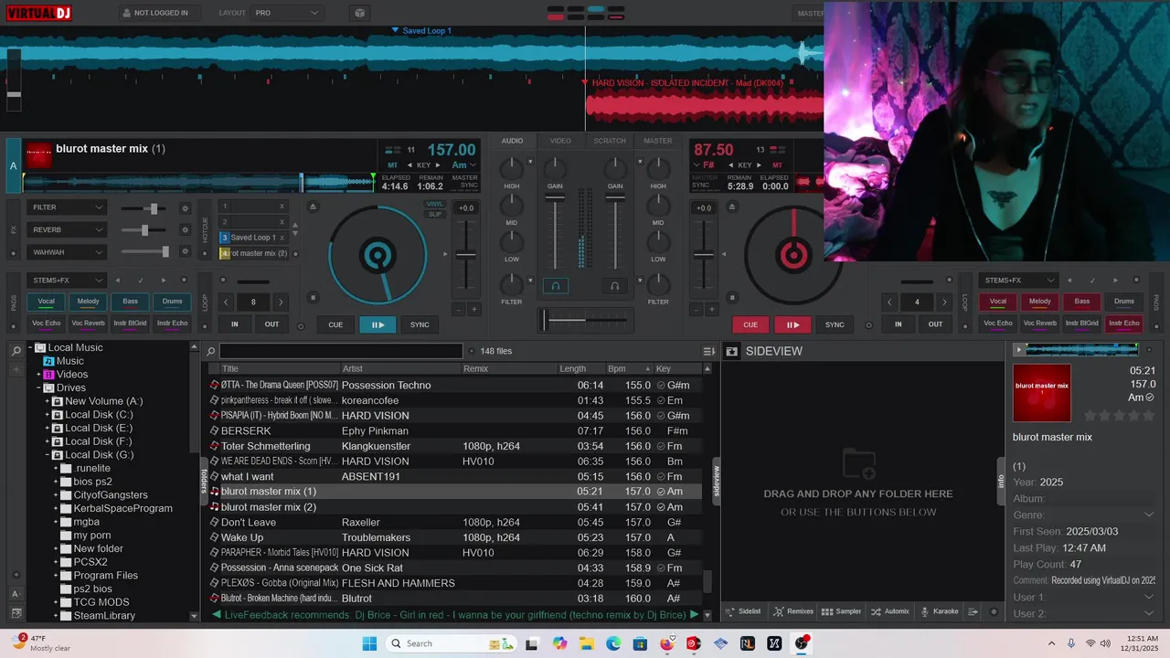Switch mixer to AUDIO tab
The height and width of the screenshot is (658, 1170).
pyautogui.click(x=512, y=141)
